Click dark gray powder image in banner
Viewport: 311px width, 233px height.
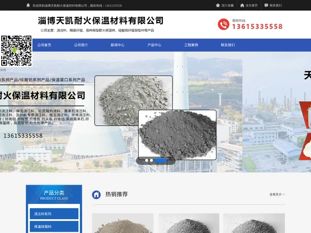178,135
